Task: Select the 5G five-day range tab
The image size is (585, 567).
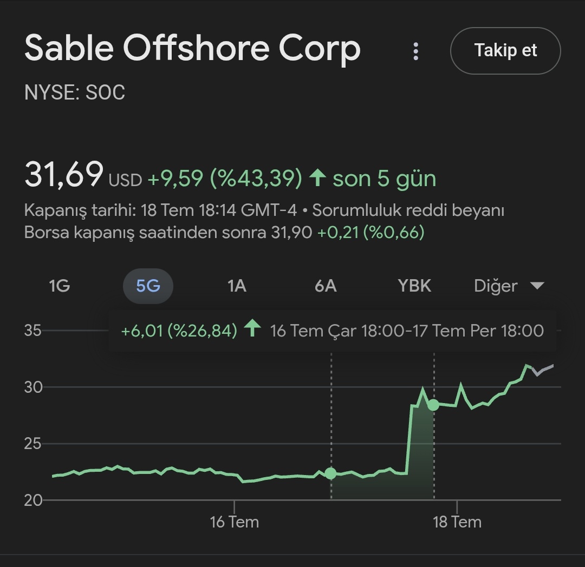Action: pyautogui.click(x=148, y=286)
